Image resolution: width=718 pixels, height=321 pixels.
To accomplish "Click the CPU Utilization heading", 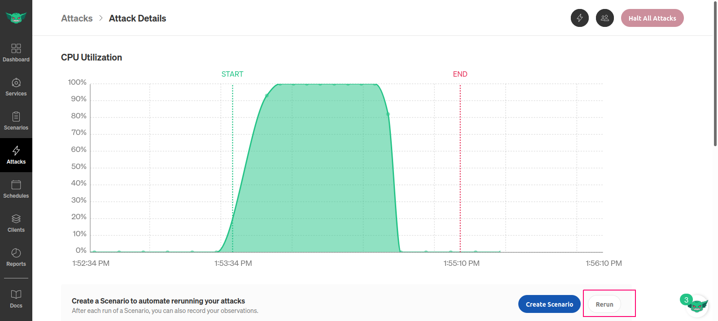I will 92,57.
